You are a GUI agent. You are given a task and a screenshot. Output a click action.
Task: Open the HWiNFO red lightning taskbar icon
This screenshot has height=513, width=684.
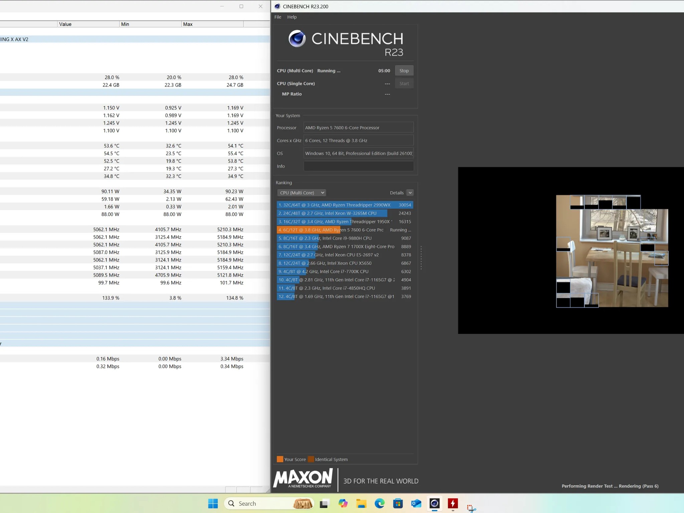point(453,503)
